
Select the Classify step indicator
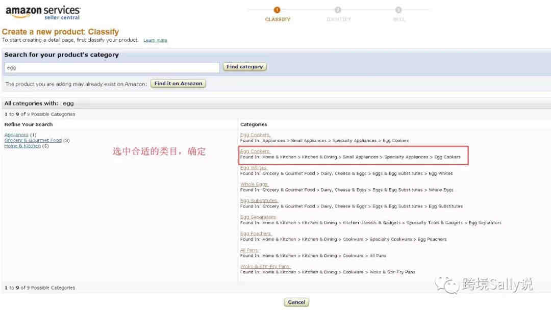point(277,14)
